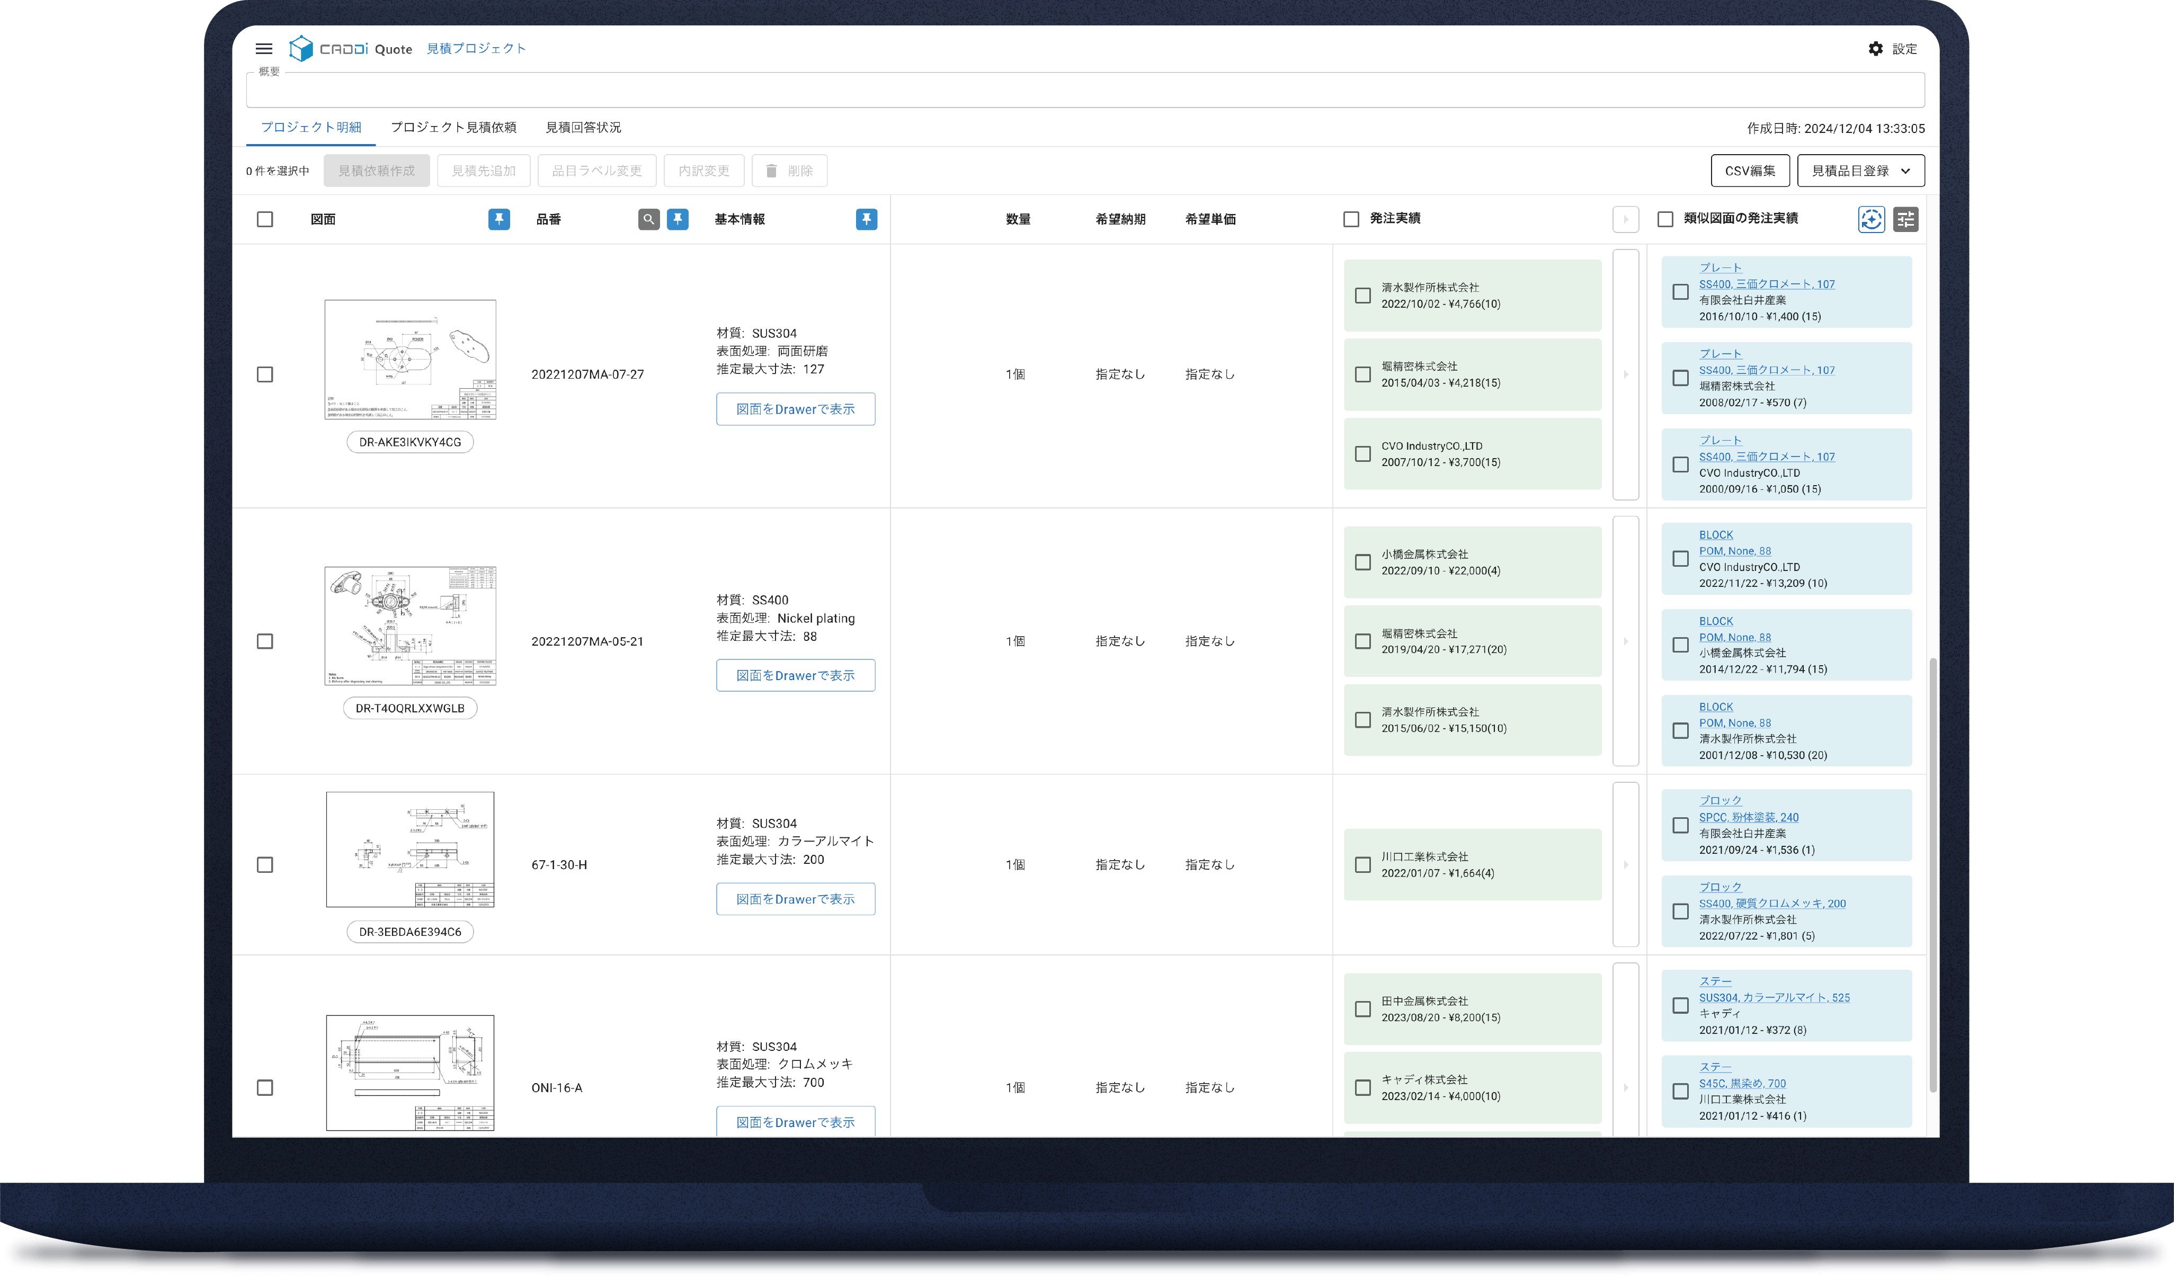Toggle pin on the 基本情報 column
Image resolution: width=2174 pixels, height=1286 pixels.
click(x=867, y=219)
